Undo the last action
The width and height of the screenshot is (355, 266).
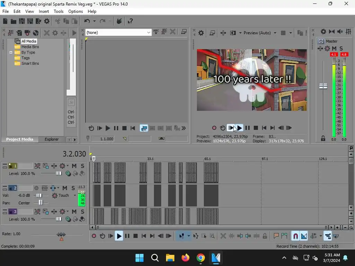(87, 21)
